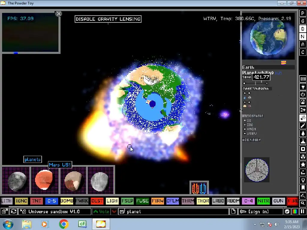Select the NITR element

coord(263,201)
